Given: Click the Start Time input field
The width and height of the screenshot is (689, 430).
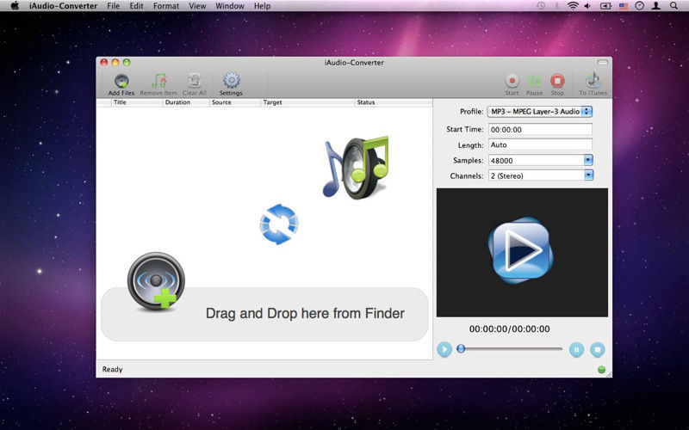Looking at the screenshot, I should [540, 130].
